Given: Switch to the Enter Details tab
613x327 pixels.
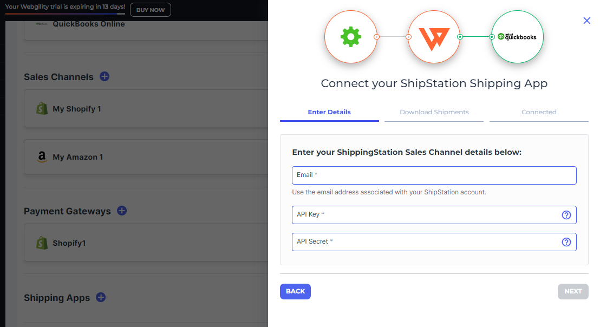Looking at the screenshot, I should [x=329, y=113].
